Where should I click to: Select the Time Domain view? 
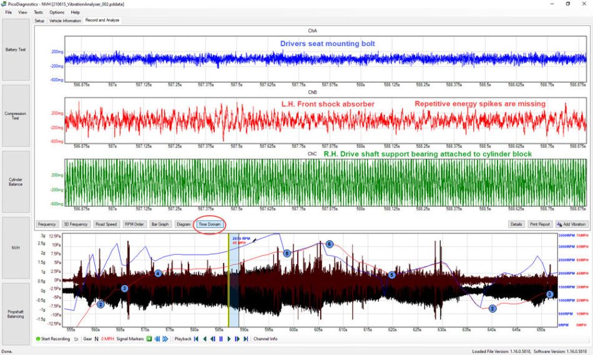pos(210,224)
